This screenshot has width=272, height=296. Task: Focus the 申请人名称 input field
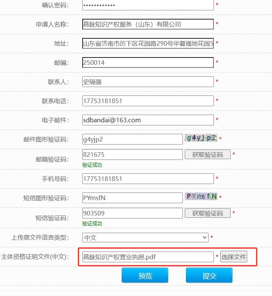point(148,24)
